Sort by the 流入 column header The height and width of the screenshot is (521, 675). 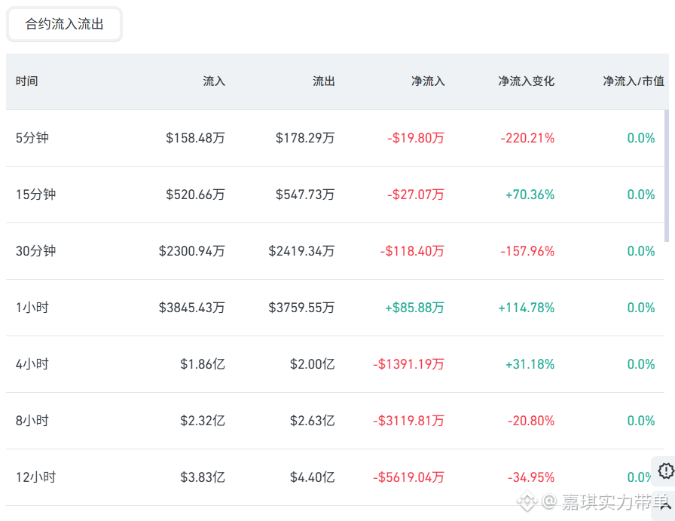pos(214,81)
